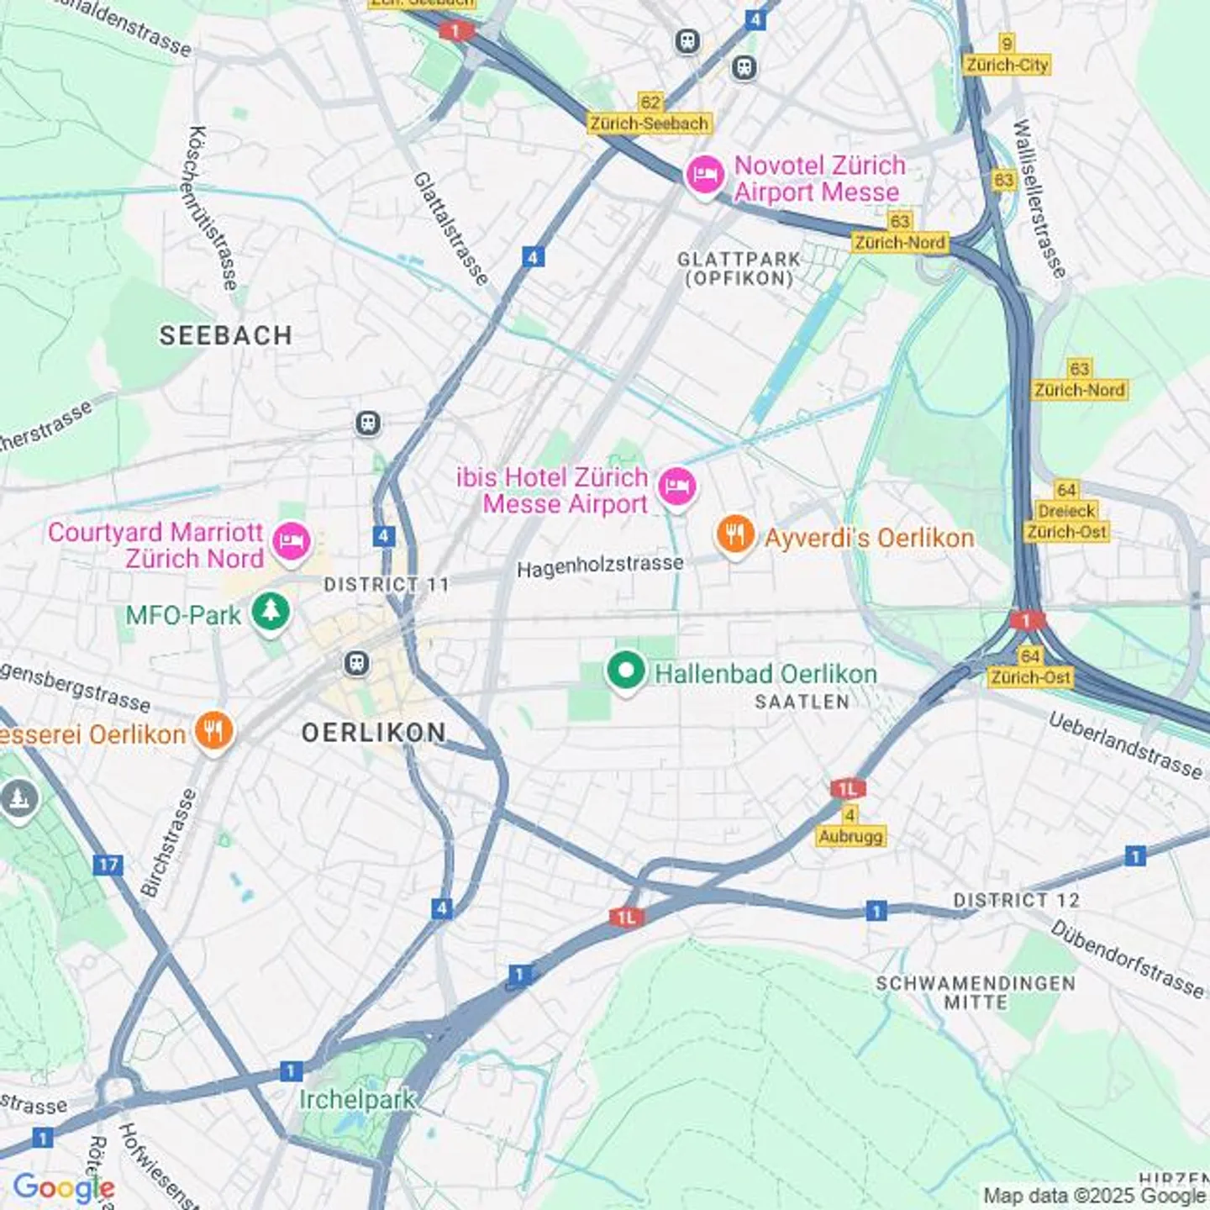Select the SEEBACH district label

click(226, 335)
